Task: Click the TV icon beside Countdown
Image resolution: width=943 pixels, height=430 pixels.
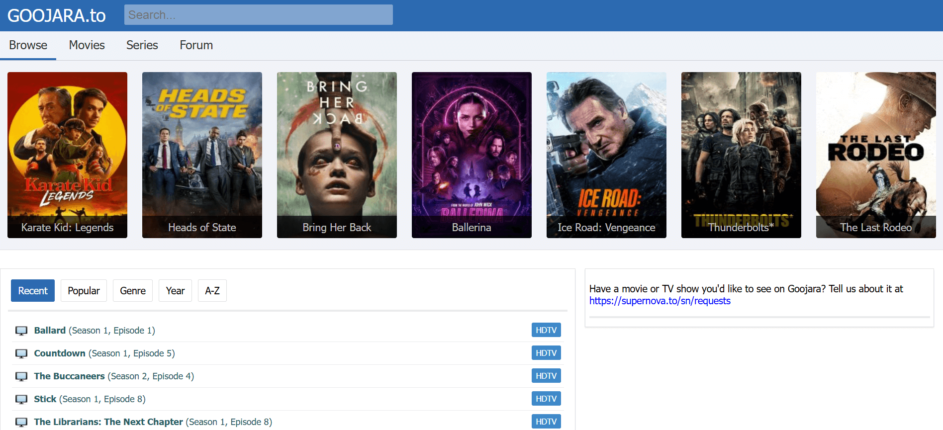Action: [21, 353]
